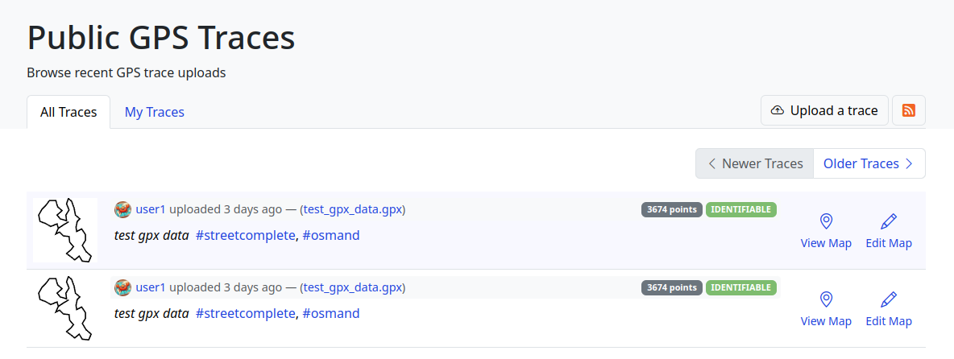The height and width of the screenshot is (359, 954).
Task: Click Edit Map pencil icon for first trace
Action: click(x=889, y=221)
